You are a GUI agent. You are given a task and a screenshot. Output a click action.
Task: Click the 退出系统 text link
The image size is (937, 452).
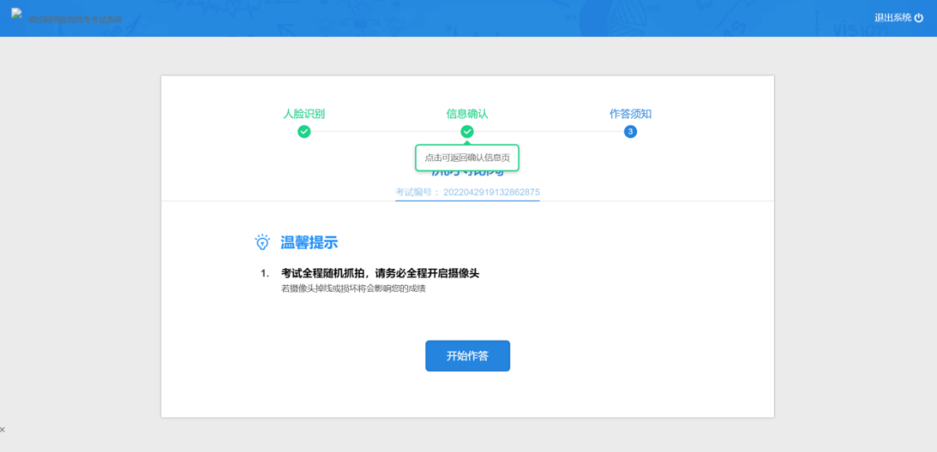(x=892, y=18)
